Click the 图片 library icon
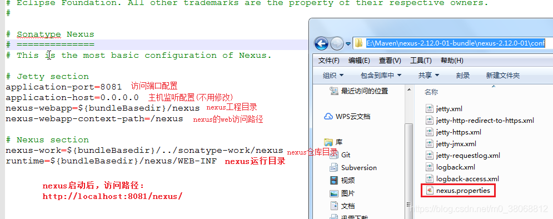The width and height of the screenshot is (553, 219). pos(333,193)
